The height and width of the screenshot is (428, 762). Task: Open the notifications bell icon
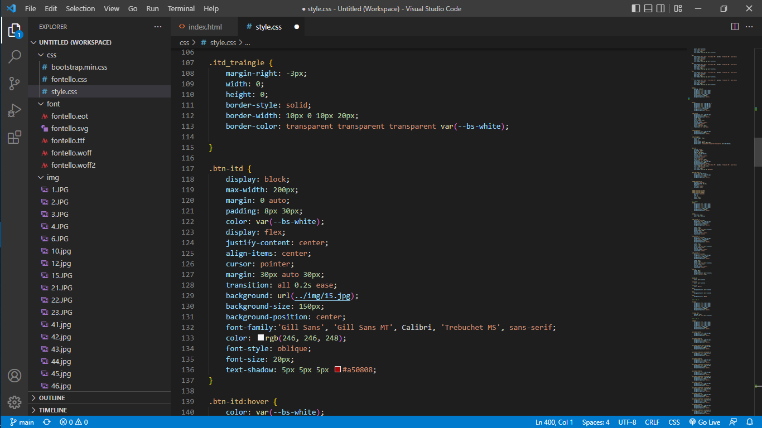(x=749, y=422)
